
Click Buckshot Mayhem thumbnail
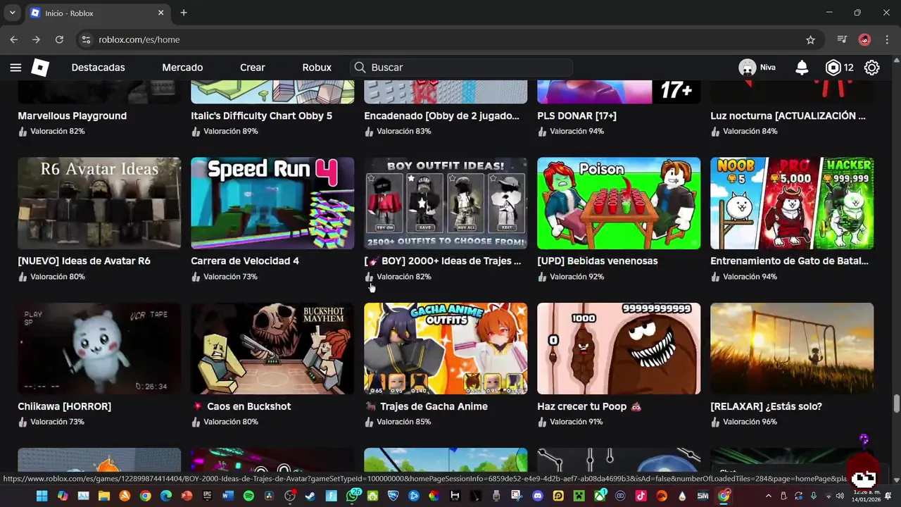pos(272,349)
